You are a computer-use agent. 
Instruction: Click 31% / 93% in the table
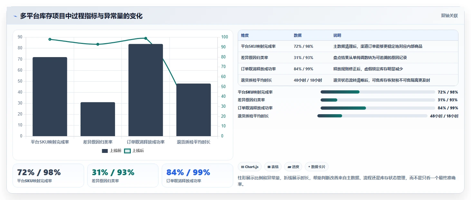303,58
